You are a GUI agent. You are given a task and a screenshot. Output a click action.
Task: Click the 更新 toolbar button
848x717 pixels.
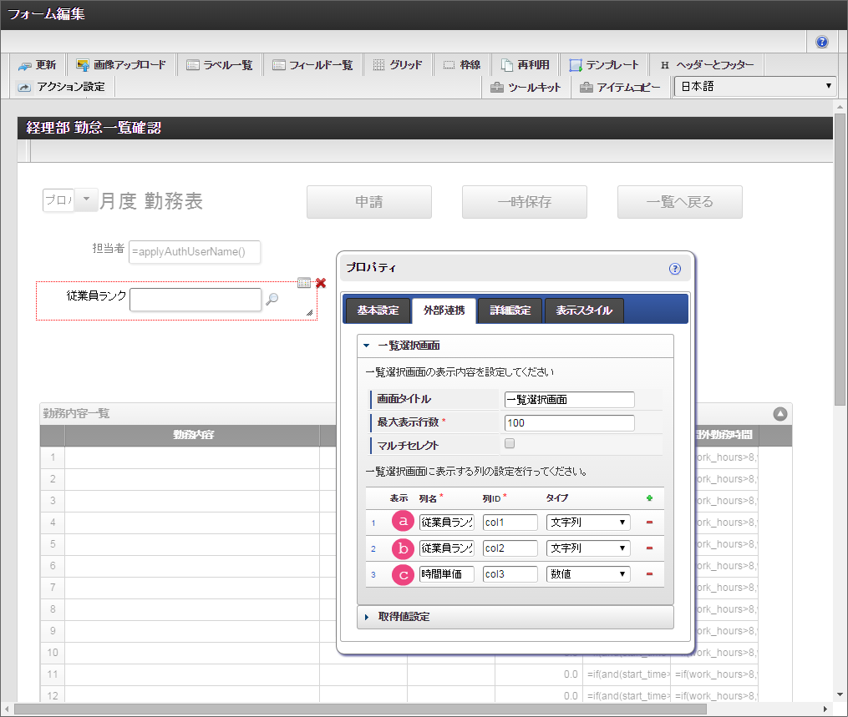[38, 65]
